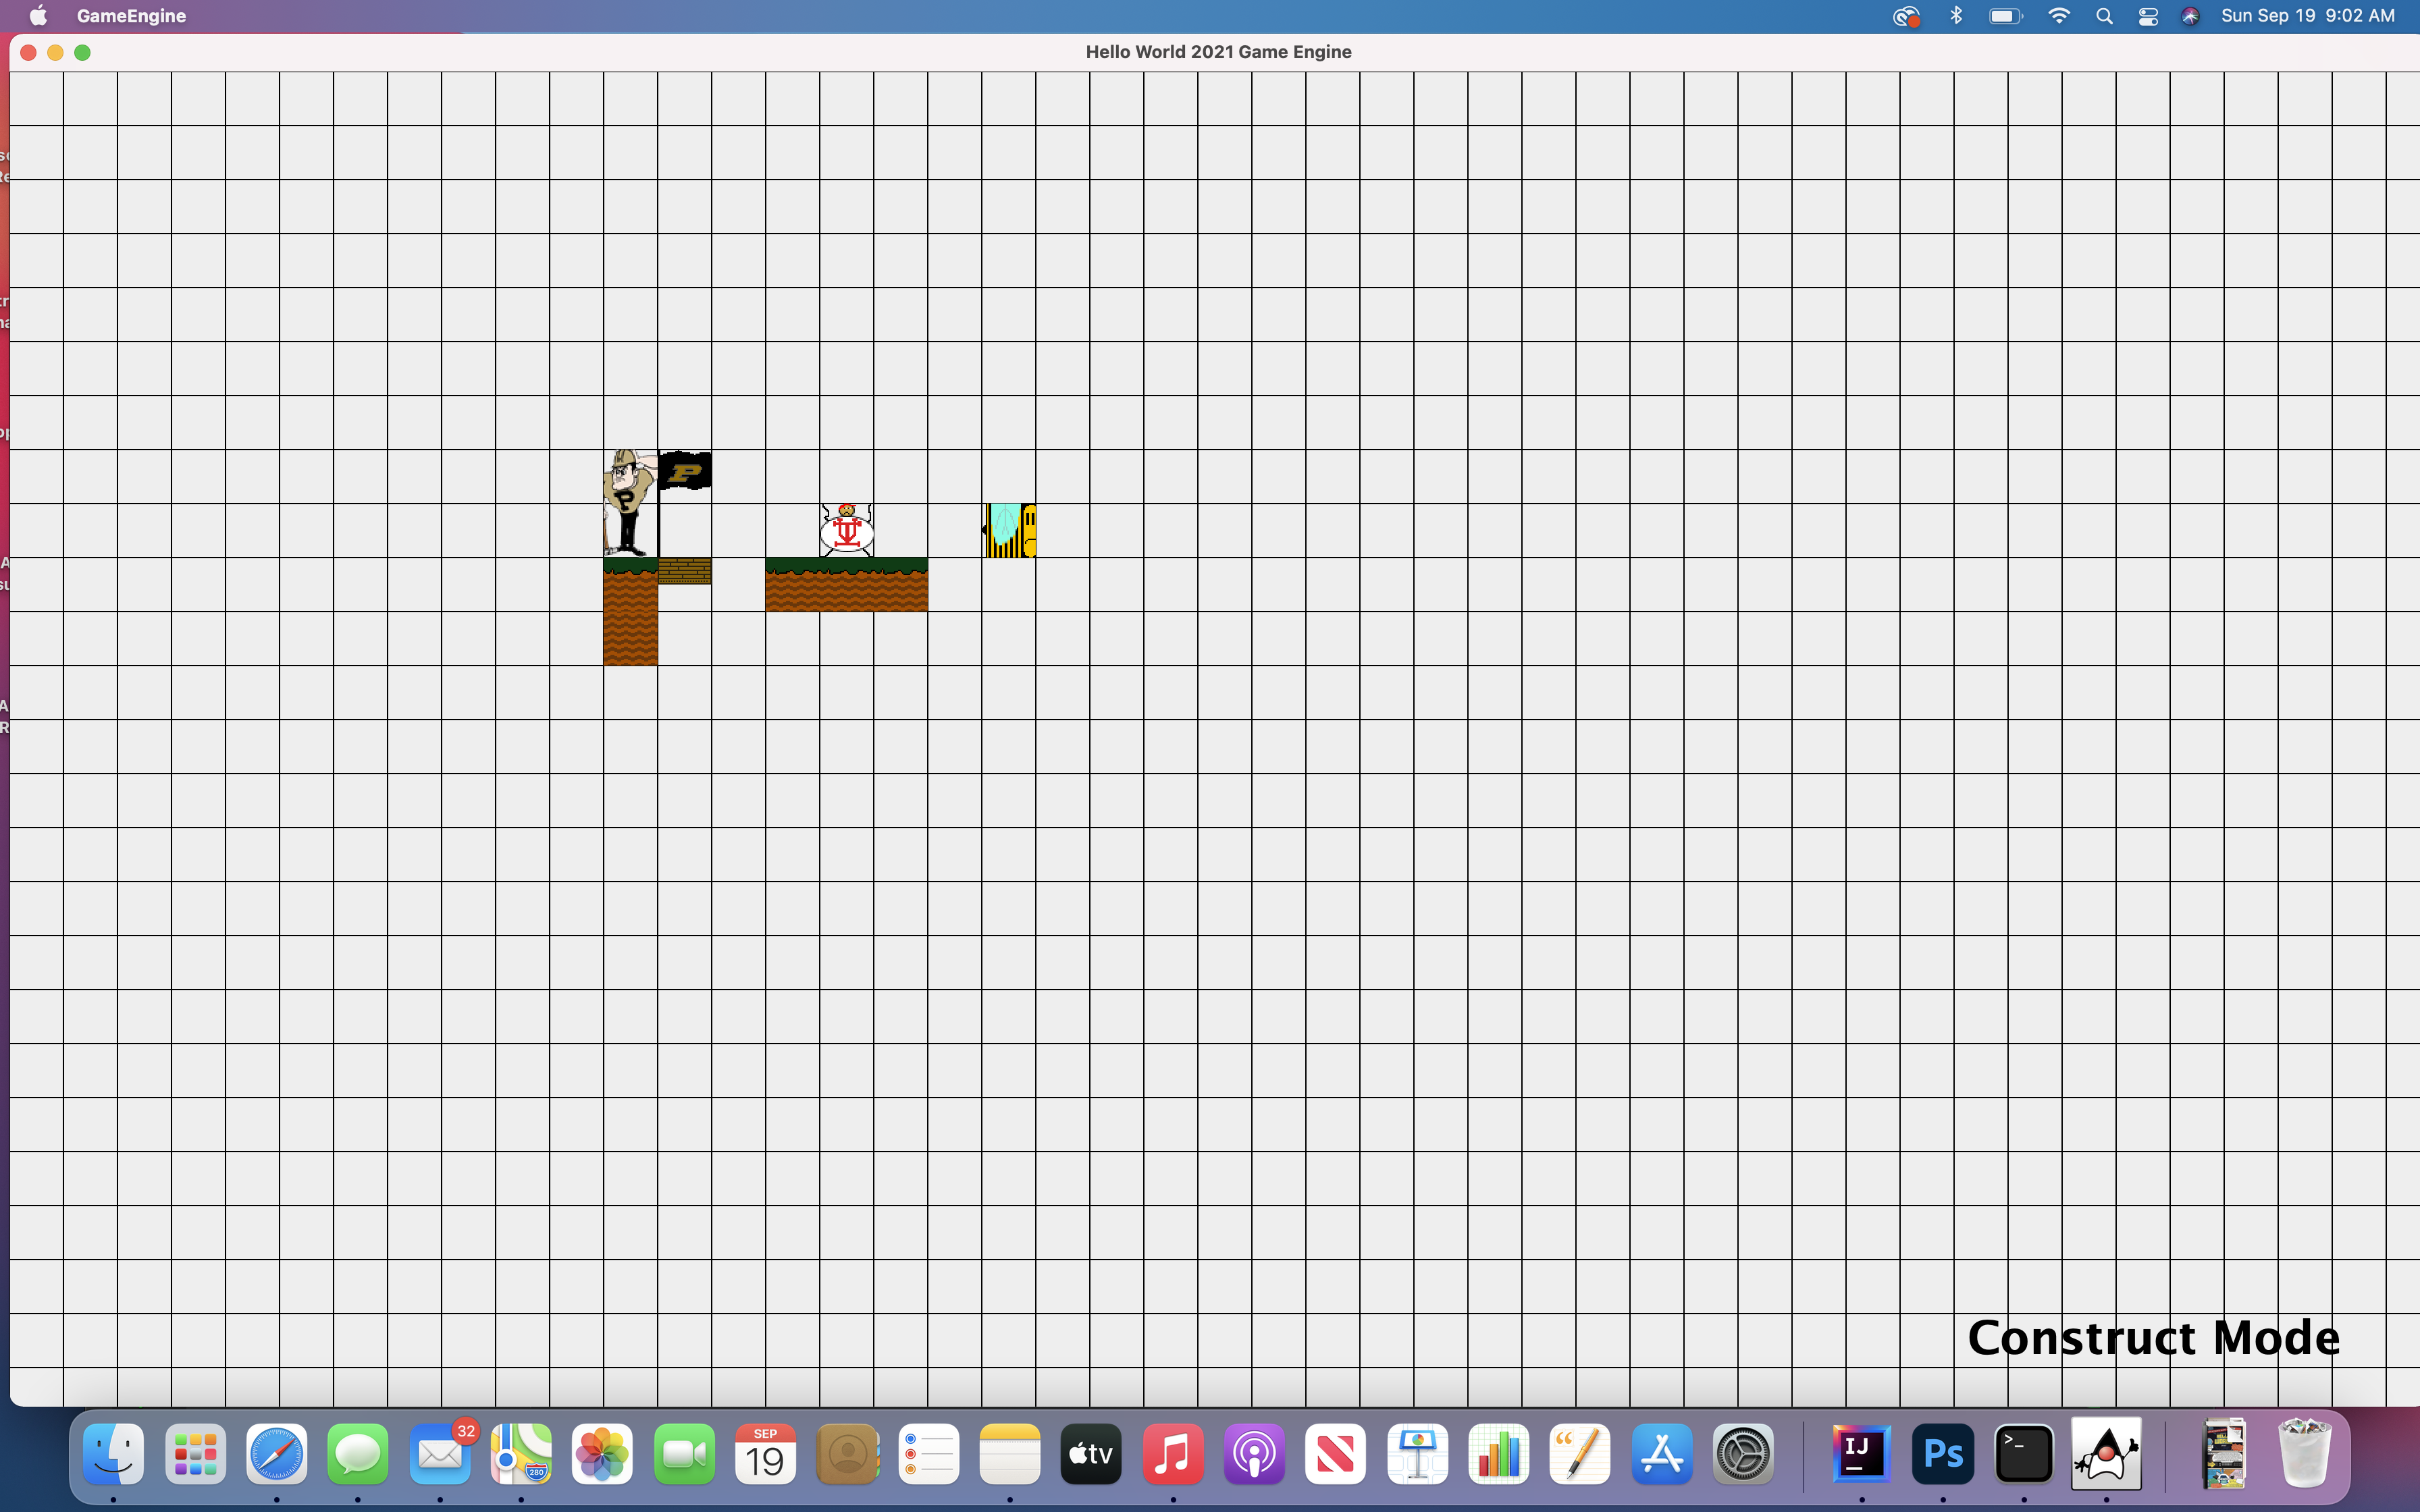Open Control Center in menu bar
The width and height of the screenshot is (2420, 1512).
[2147, 16]
